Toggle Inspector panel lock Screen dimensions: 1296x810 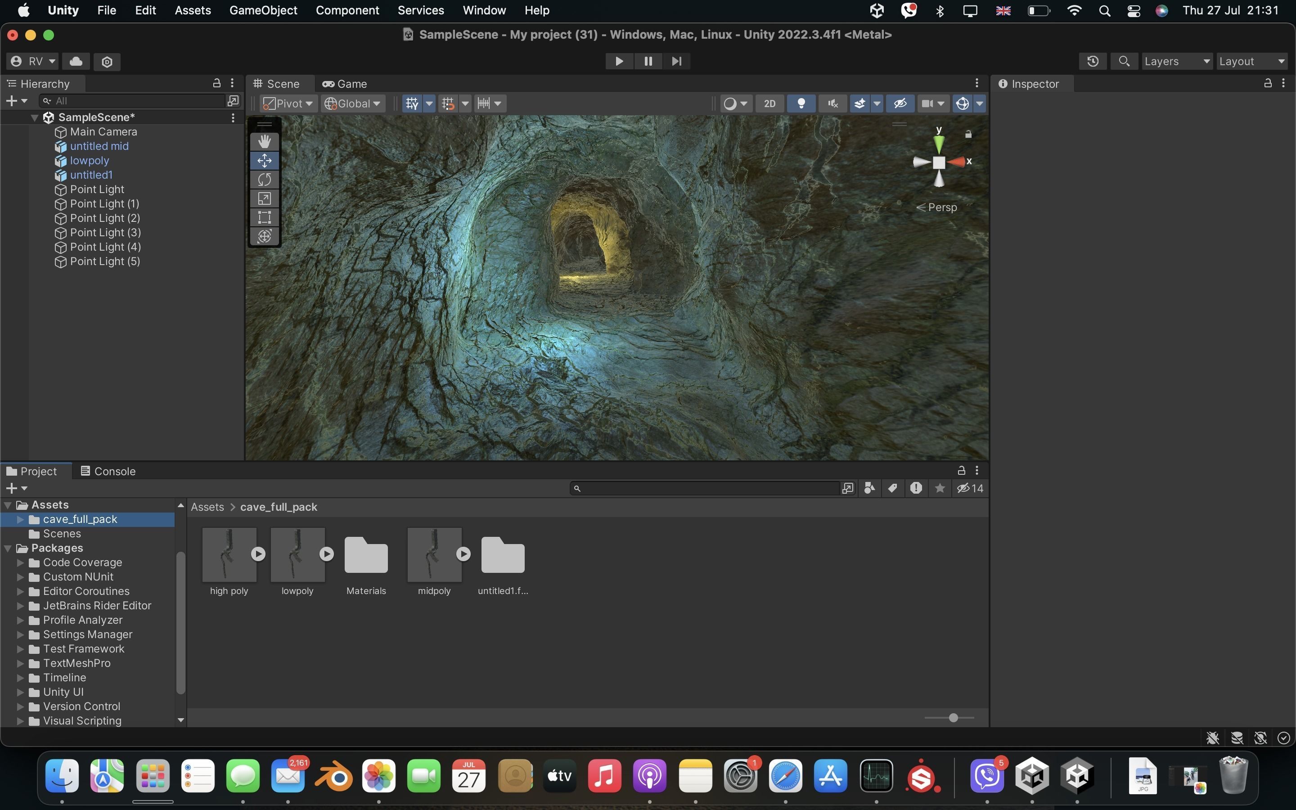point(1268,83)
